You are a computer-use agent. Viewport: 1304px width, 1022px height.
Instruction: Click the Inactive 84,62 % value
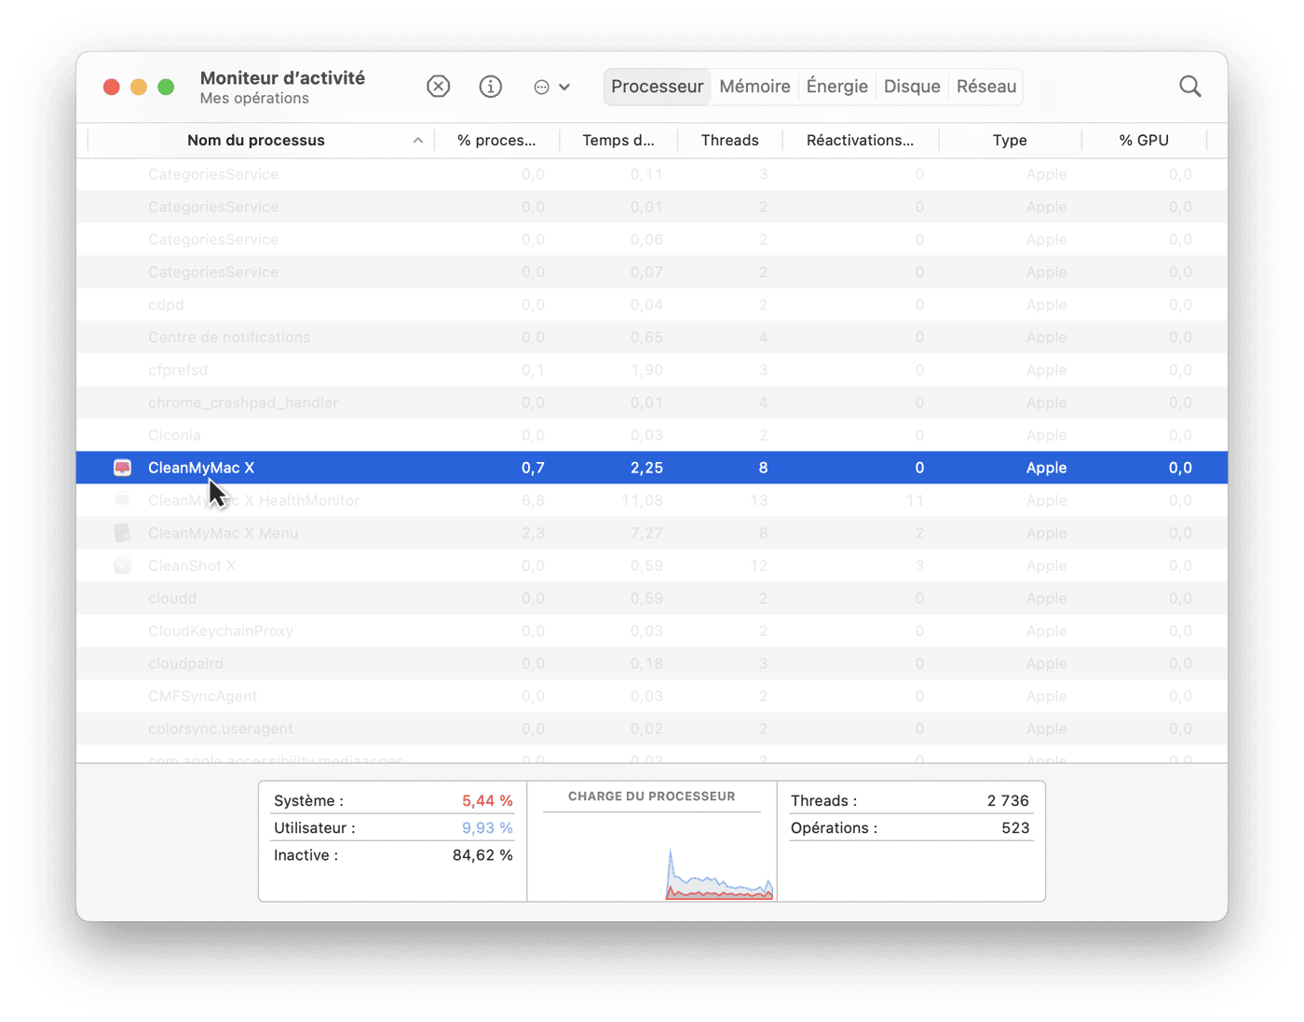tap(482, 855)
